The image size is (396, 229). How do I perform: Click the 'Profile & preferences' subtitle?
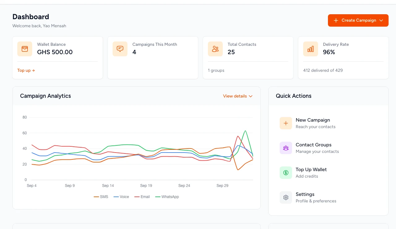[316, 201]
